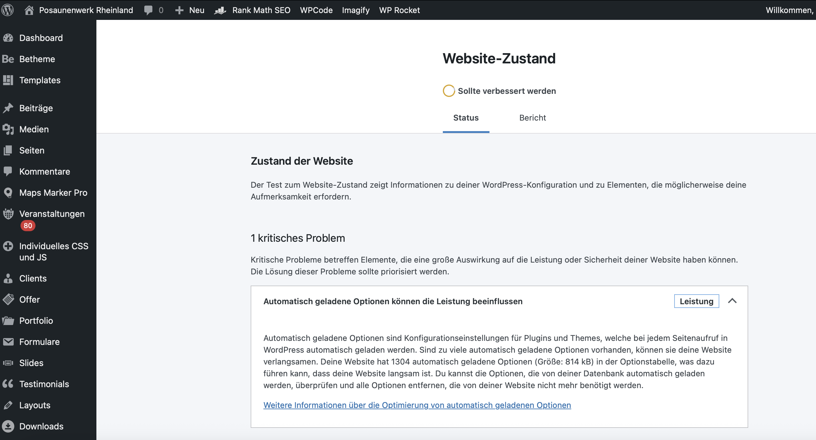Viewport: 816px width, 440px height.
Task: Click the Seiten pages icon
Action: (x=8, y=150)
